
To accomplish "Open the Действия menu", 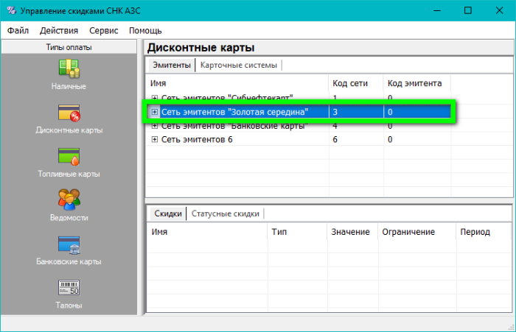I will pyautogui.click(x=59, y=31).
